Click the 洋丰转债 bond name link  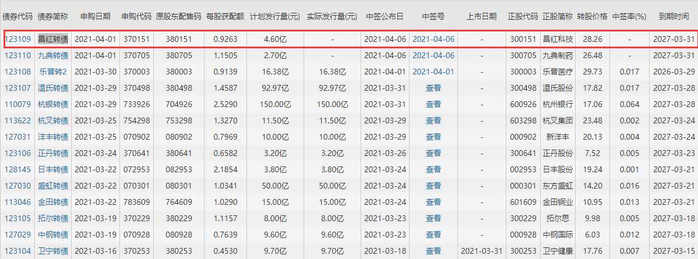[x=53, y=137]
